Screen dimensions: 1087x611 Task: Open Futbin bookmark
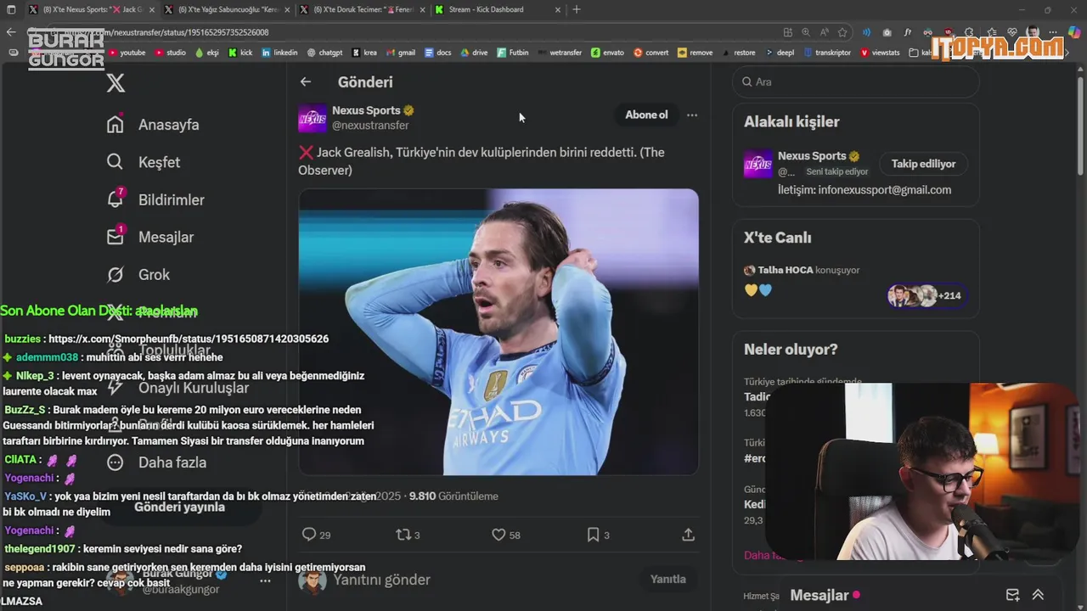coord(512,53)
